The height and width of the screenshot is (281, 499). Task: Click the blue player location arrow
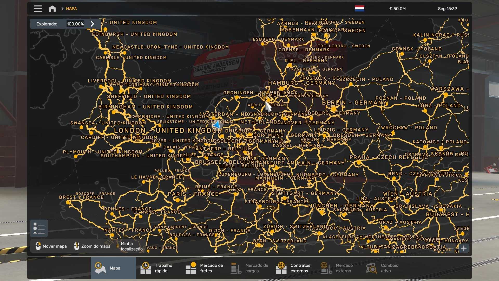217,125
